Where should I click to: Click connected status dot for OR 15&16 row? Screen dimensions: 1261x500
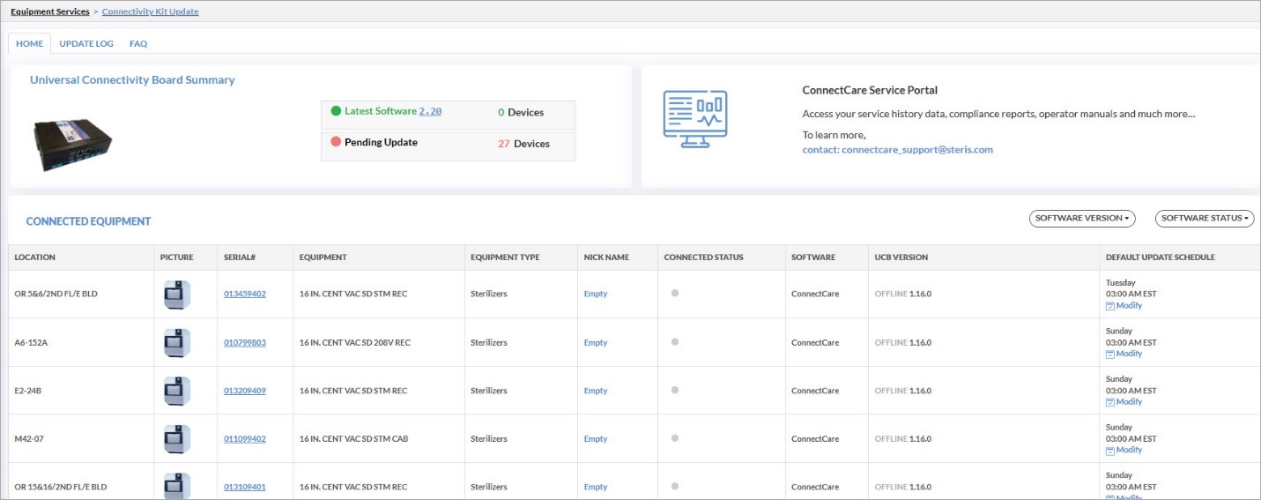pyautogui.click(x=675, y=485)
